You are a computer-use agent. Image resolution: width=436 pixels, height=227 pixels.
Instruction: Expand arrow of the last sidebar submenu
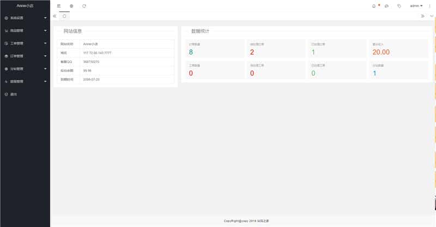point(45,81)
